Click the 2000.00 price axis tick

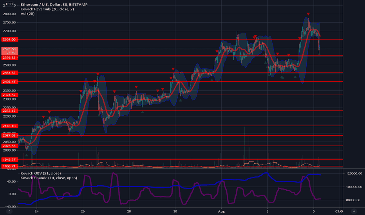[9, 150]
